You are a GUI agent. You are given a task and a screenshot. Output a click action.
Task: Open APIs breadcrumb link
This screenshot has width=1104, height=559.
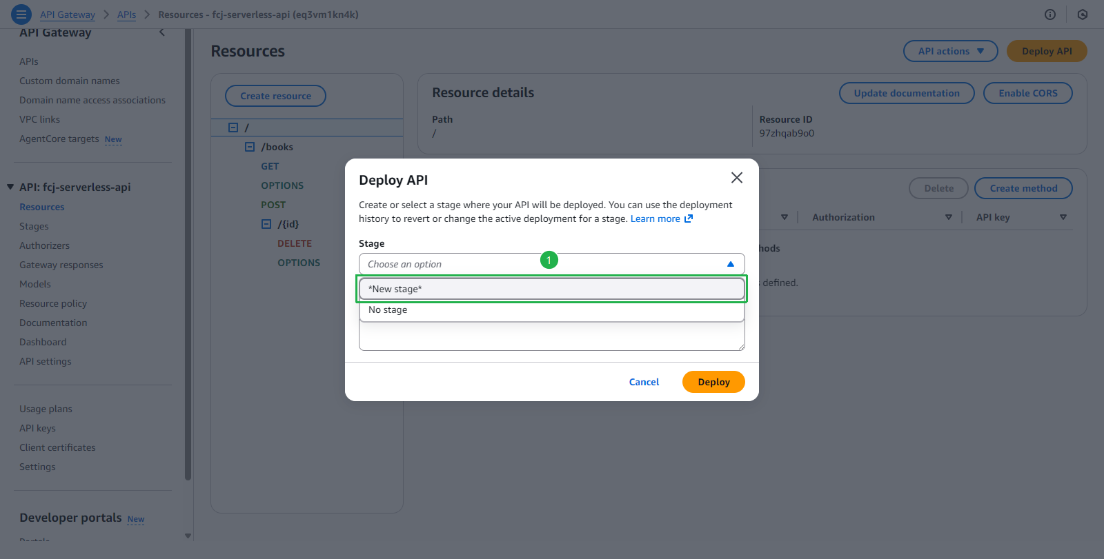[x=126, y=14]
